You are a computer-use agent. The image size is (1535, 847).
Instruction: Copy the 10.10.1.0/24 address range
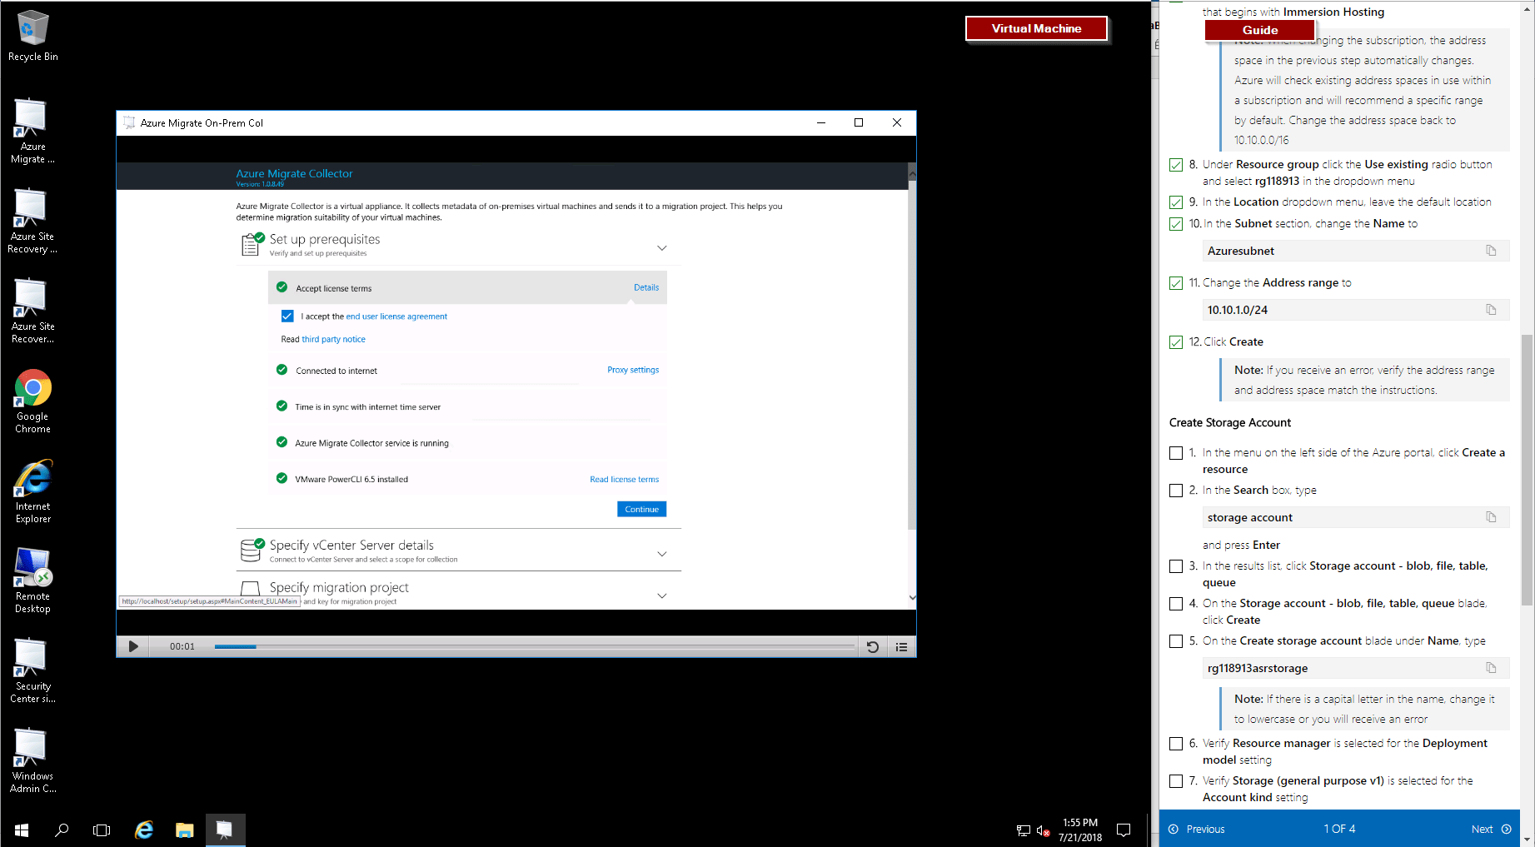point(1491,310)
